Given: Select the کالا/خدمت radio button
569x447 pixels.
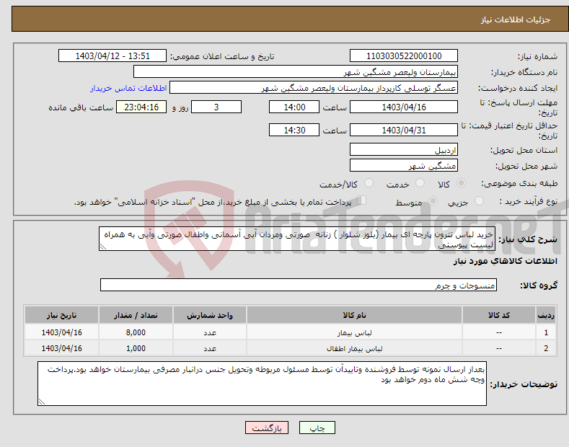Looking at the screenshot, I should 369,183.
